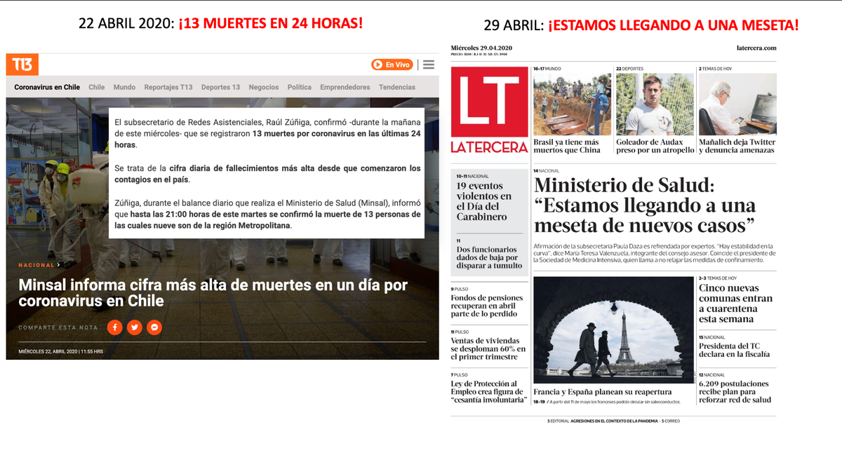Go to Reportajes T13 section
The image size is (842, 474).
pyautogui.click(x=168, y=88)
